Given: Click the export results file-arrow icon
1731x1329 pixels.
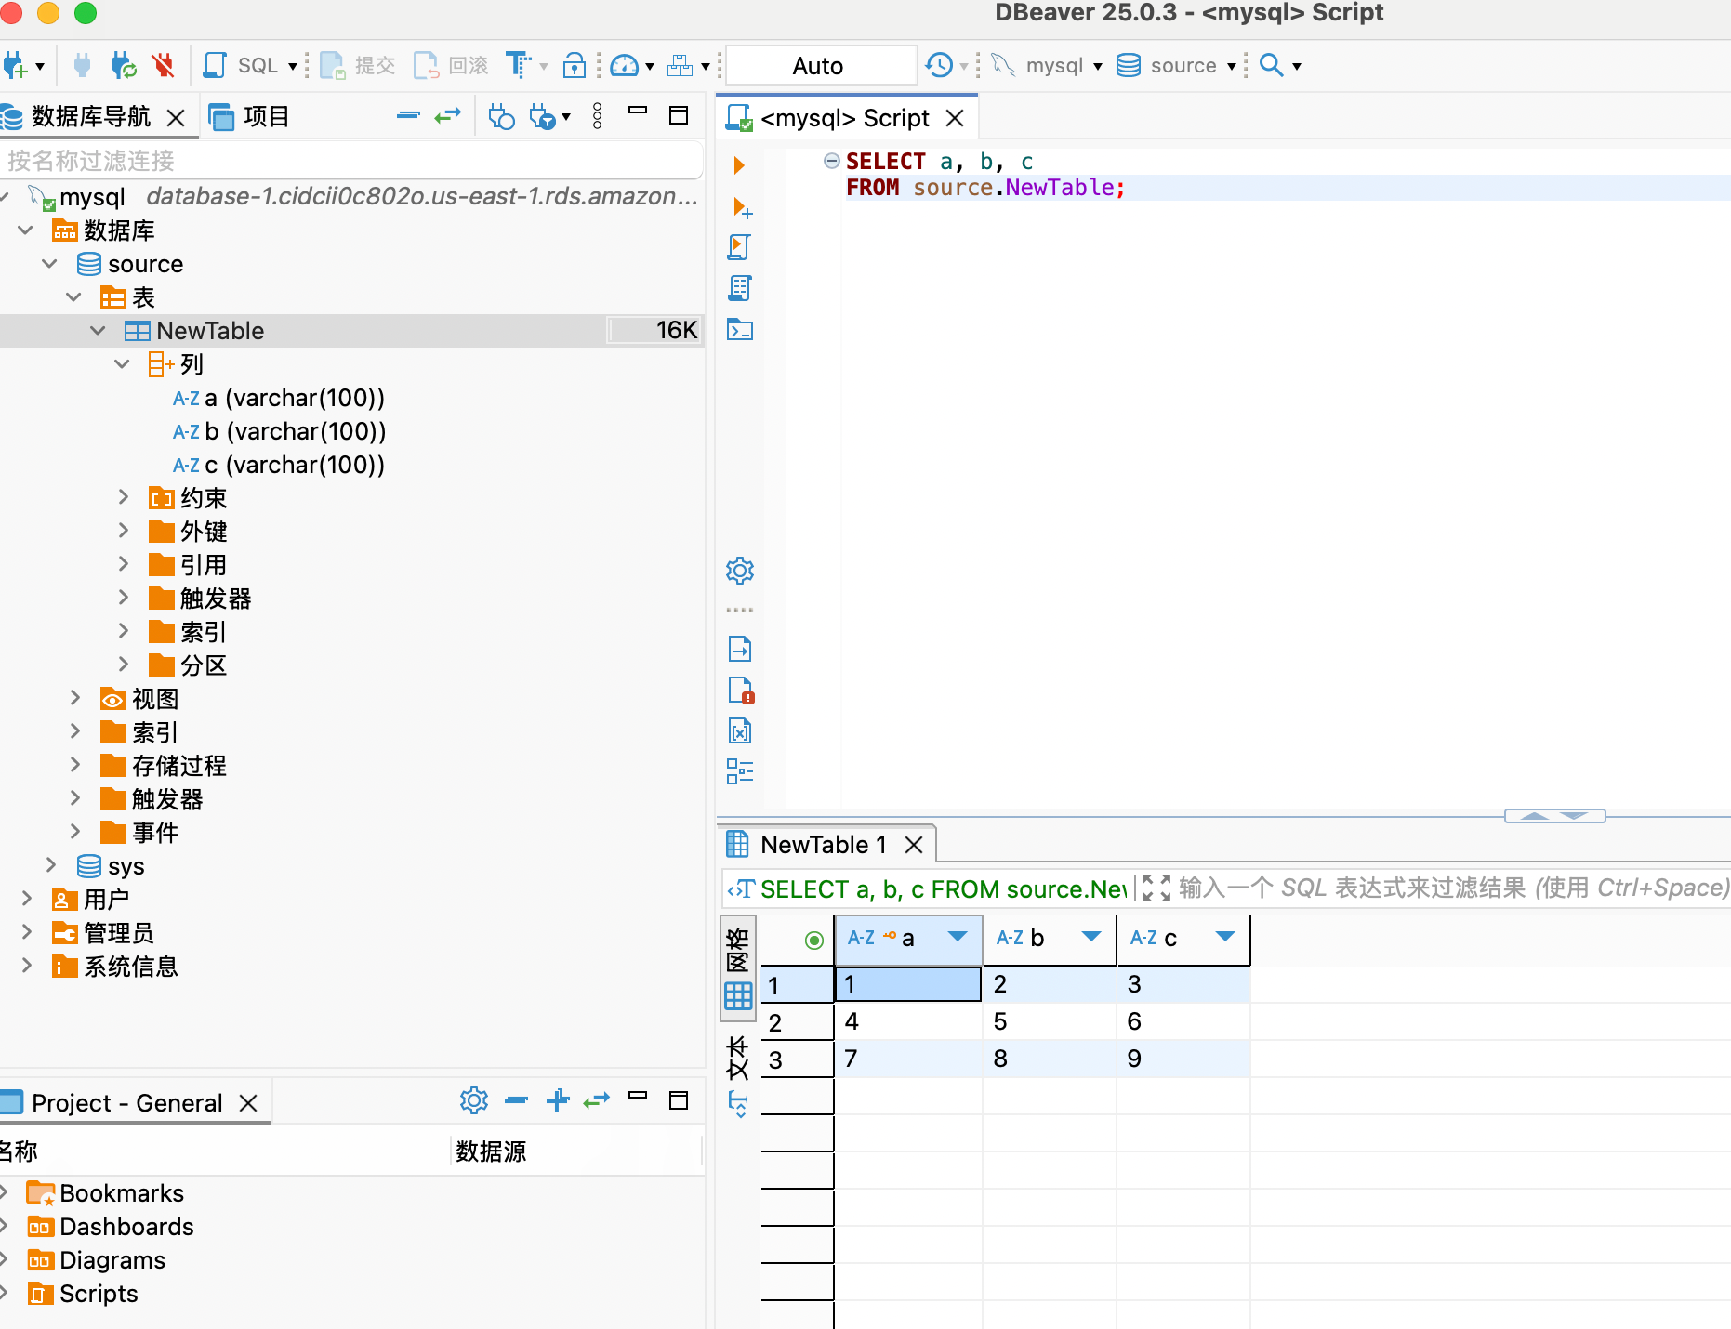Looking at the screenshot, I should coord(740,649).
